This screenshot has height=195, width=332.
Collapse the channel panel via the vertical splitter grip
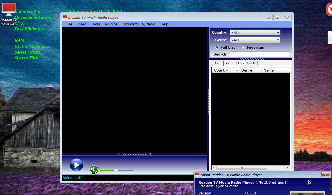tap(208, 101)
